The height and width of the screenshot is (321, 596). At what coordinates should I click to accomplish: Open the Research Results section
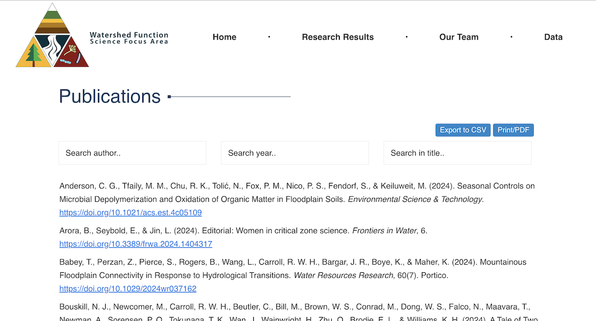337,37
